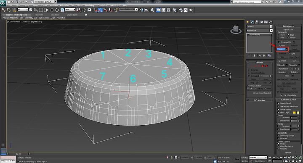Open the selection filter dropdown in toolbar
The height and width of the screenshot is (163, 303).
tap(23, 9)
